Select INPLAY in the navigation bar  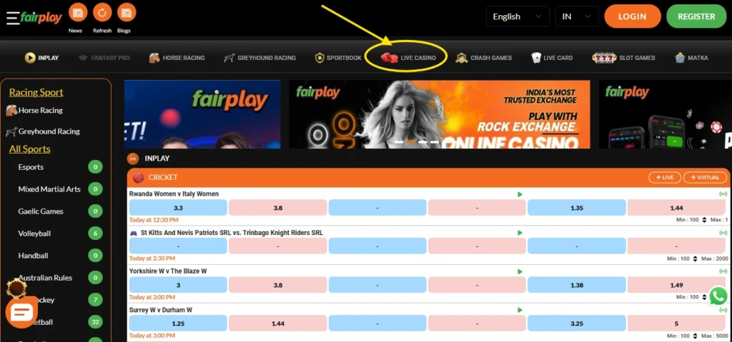click(42, 58)
